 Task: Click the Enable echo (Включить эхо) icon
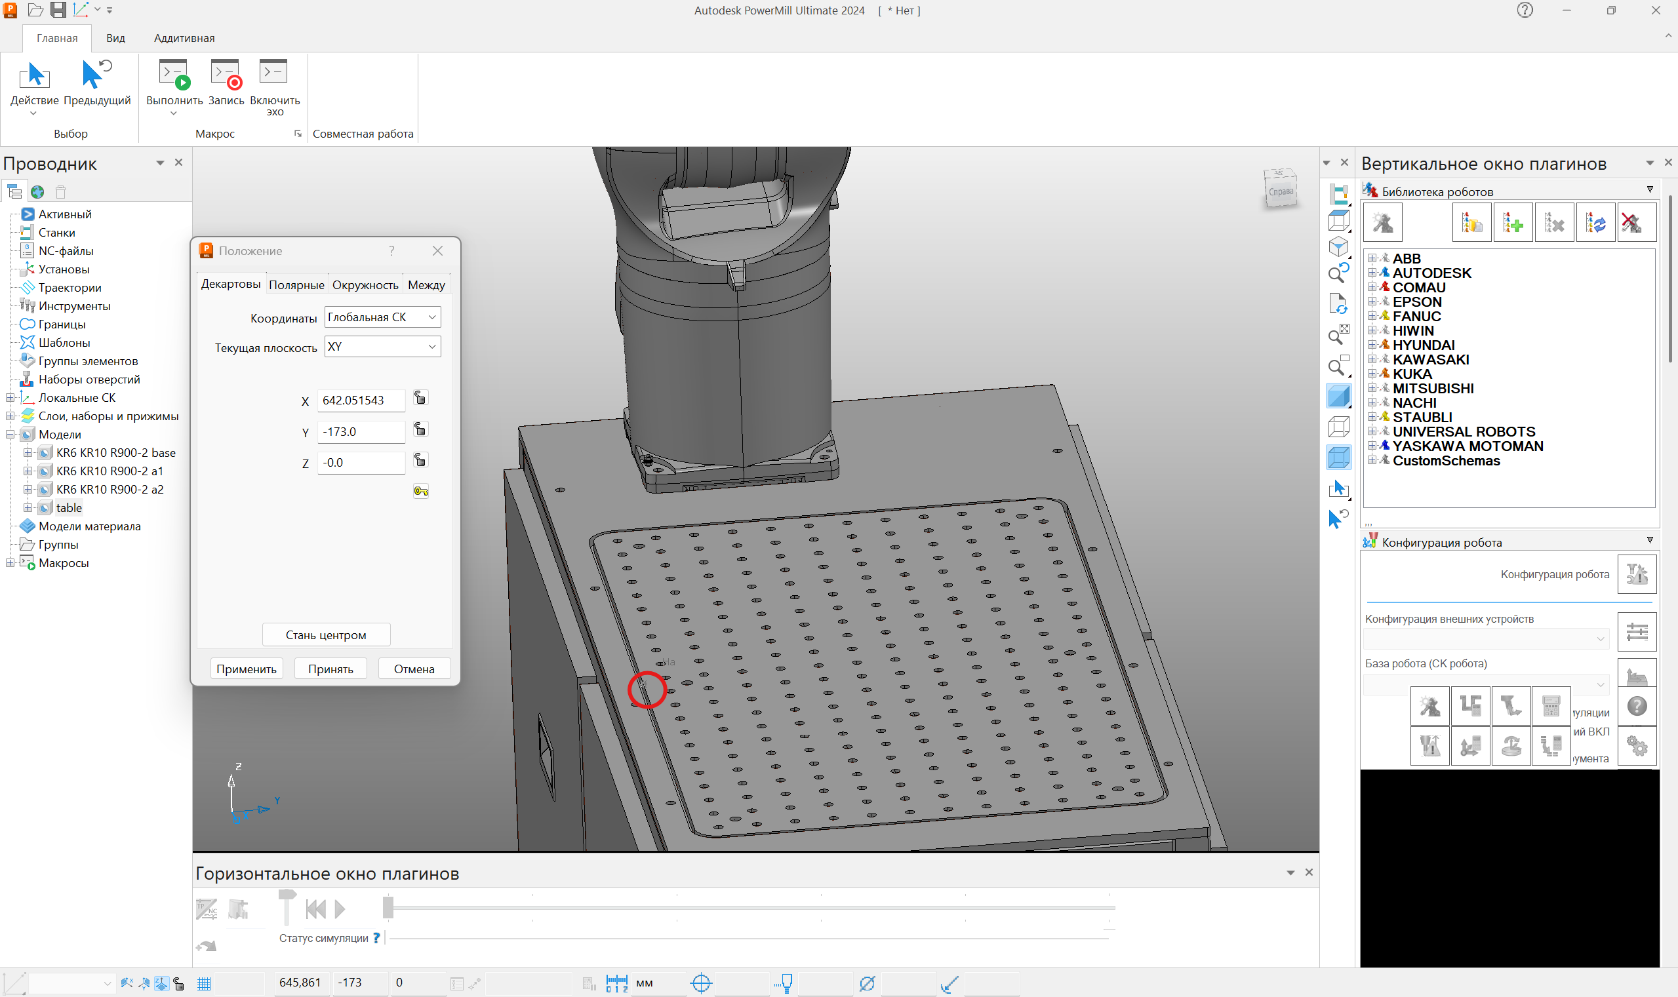[274, 71]
